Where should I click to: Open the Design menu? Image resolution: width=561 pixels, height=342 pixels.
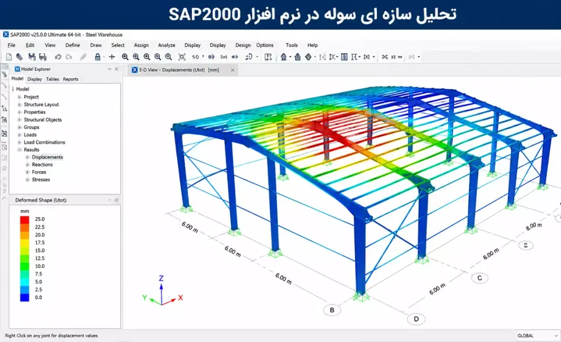[x=243, y=45]
